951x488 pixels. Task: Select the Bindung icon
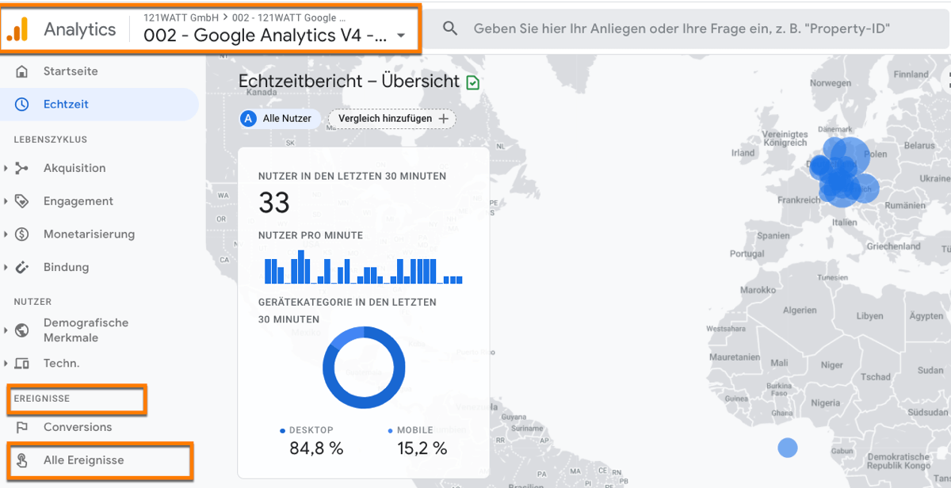[x=24, y=267]
